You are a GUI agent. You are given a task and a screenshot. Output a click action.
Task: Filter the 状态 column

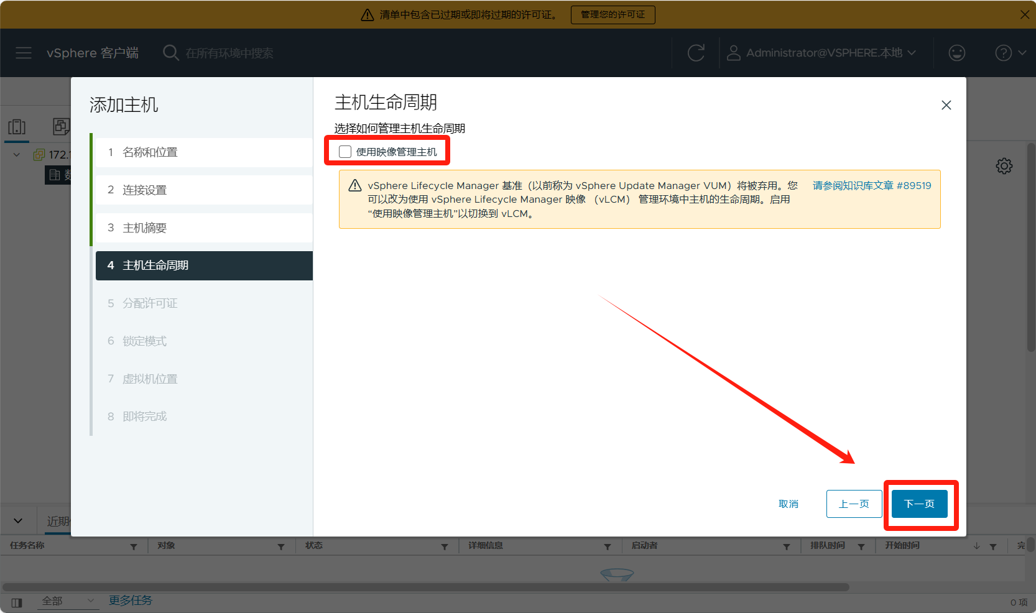coord(445,546)
